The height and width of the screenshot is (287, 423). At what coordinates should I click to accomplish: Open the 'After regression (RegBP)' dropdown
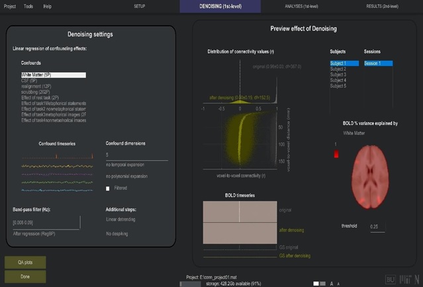pyautogui.click(x=43, y=235)
